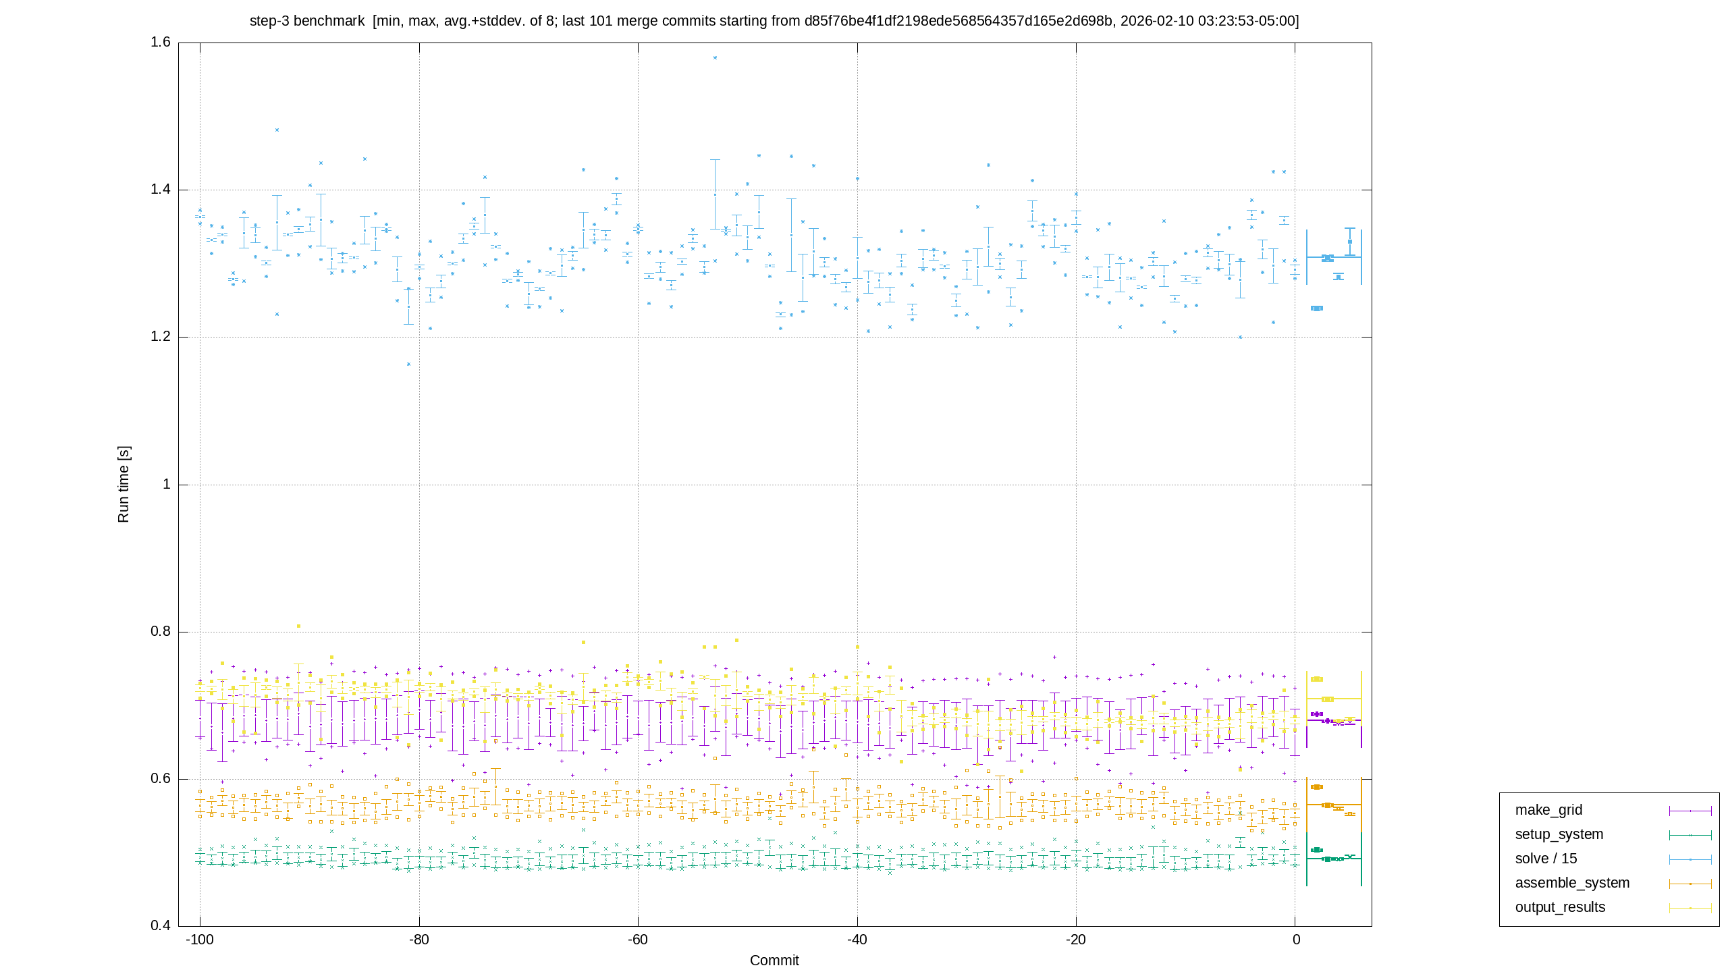Select the solve / 15 legend label
The height and width of the screenshot is (972, 1728).
(x=1546, y=859)
